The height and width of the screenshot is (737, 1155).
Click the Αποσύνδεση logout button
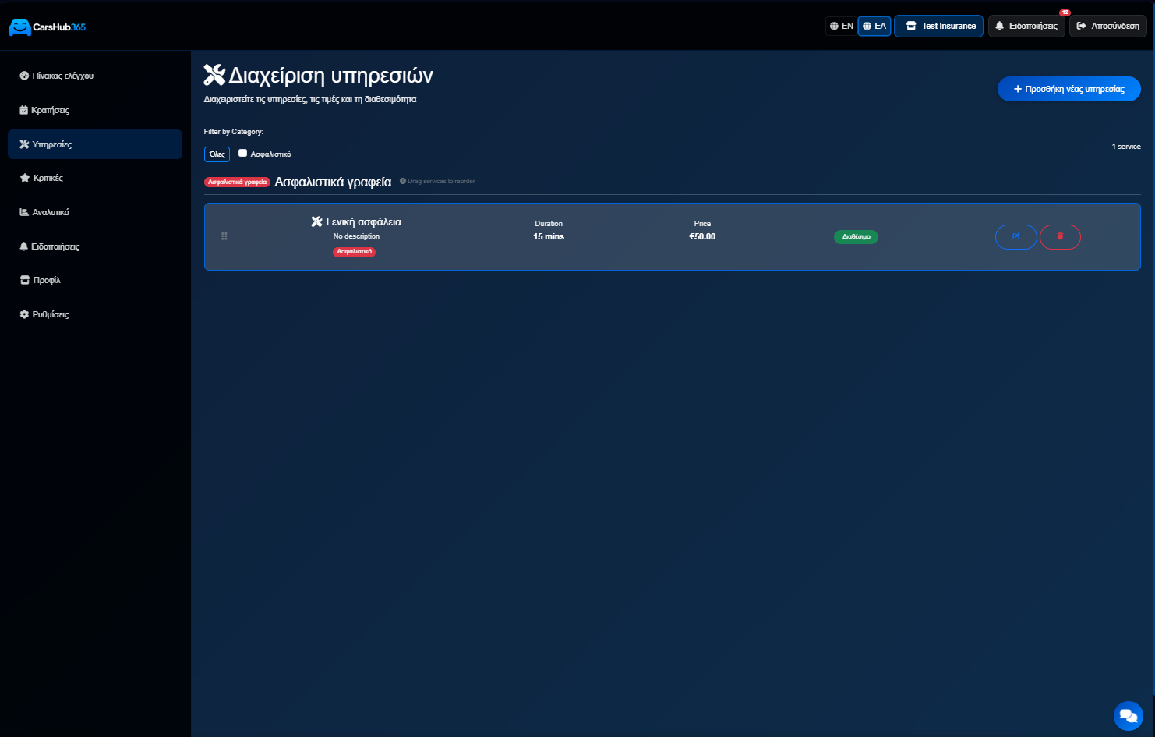1107,26
